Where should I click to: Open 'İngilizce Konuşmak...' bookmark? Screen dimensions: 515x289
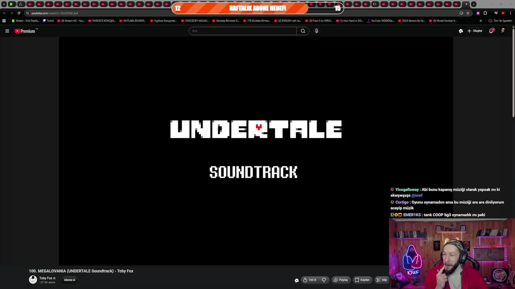(x=163, y=20)
